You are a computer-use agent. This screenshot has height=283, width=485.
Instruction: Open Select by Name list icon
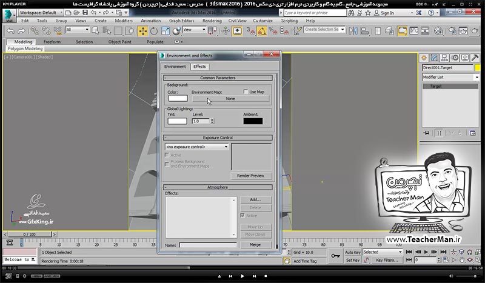107,31
